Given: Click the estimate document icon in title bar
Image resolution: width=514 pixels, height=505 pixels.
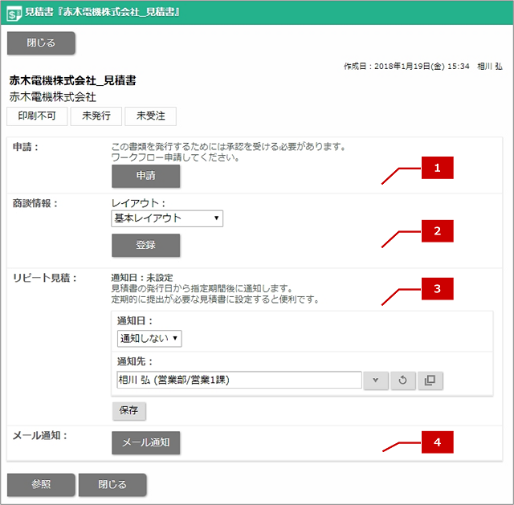Looking at the screenshot, I should point(14,14).
